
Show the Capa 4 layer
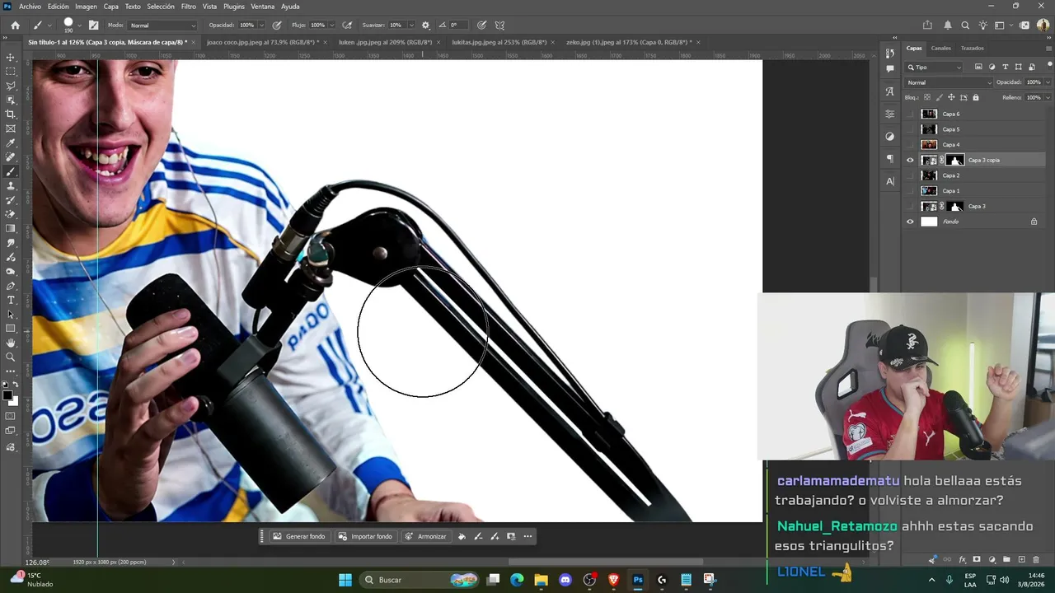(x=910, y=145)
